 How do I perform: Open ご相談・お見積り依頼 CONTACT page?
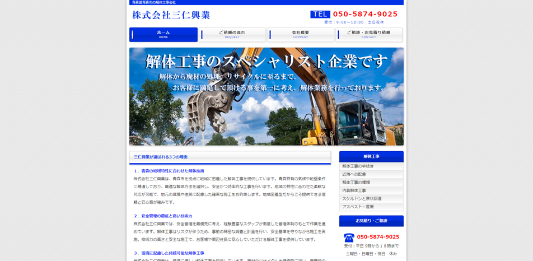(x=369, y=35)
